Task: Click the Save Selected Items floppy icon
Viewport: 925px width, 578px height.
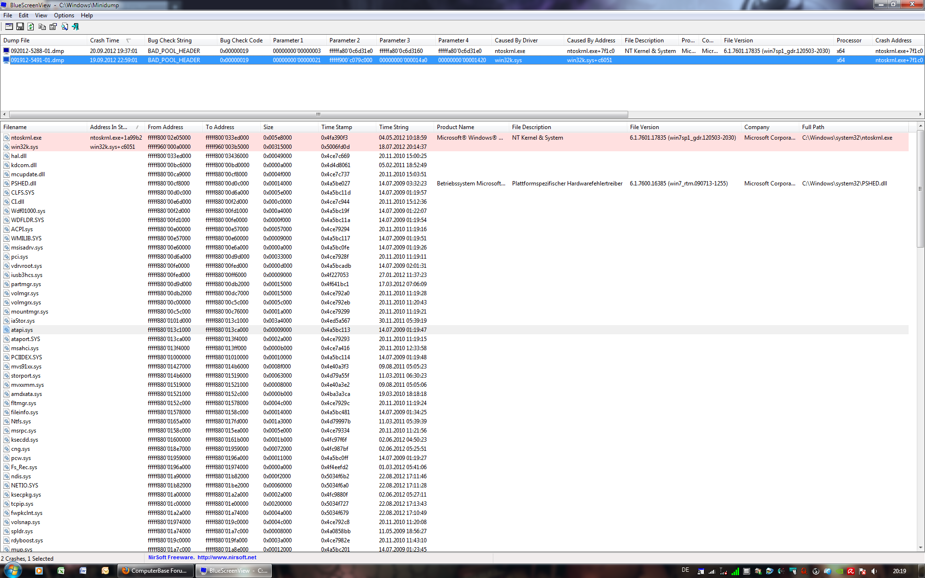Action: (x=20, y=26)
